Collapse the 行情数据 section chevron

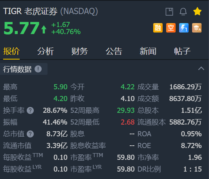[x=201, y=69]
